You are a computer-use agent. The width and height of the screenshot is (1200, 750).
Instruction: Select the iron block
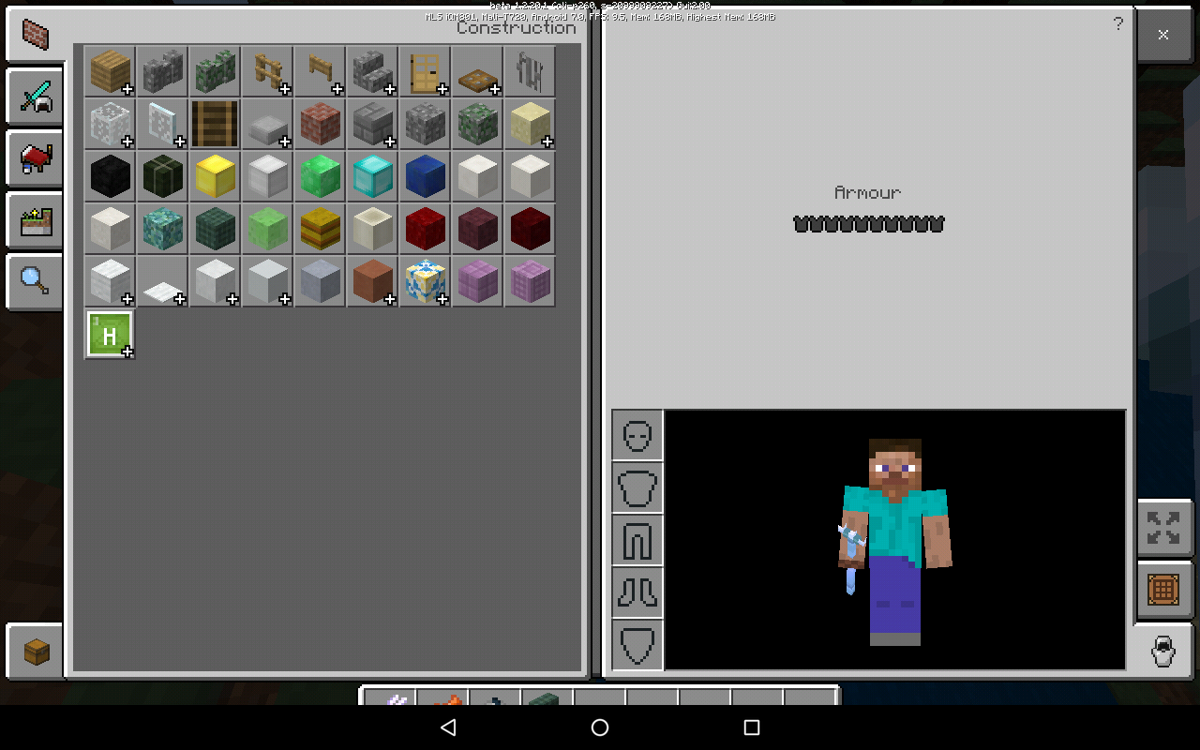coord(268,176)
